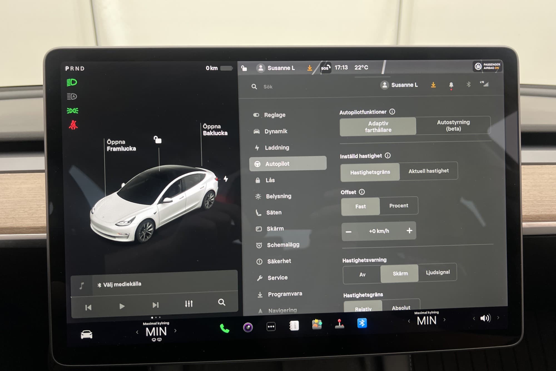Tap the passenger airbag indicator
556x371 pixels.
click(x=487, y=66)
